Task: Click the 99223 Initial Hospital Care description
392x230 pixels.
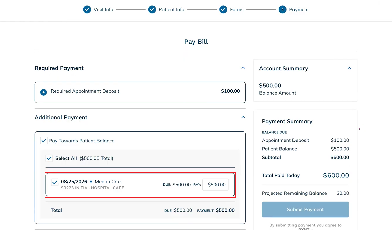Action: click(x=92, y=188)
